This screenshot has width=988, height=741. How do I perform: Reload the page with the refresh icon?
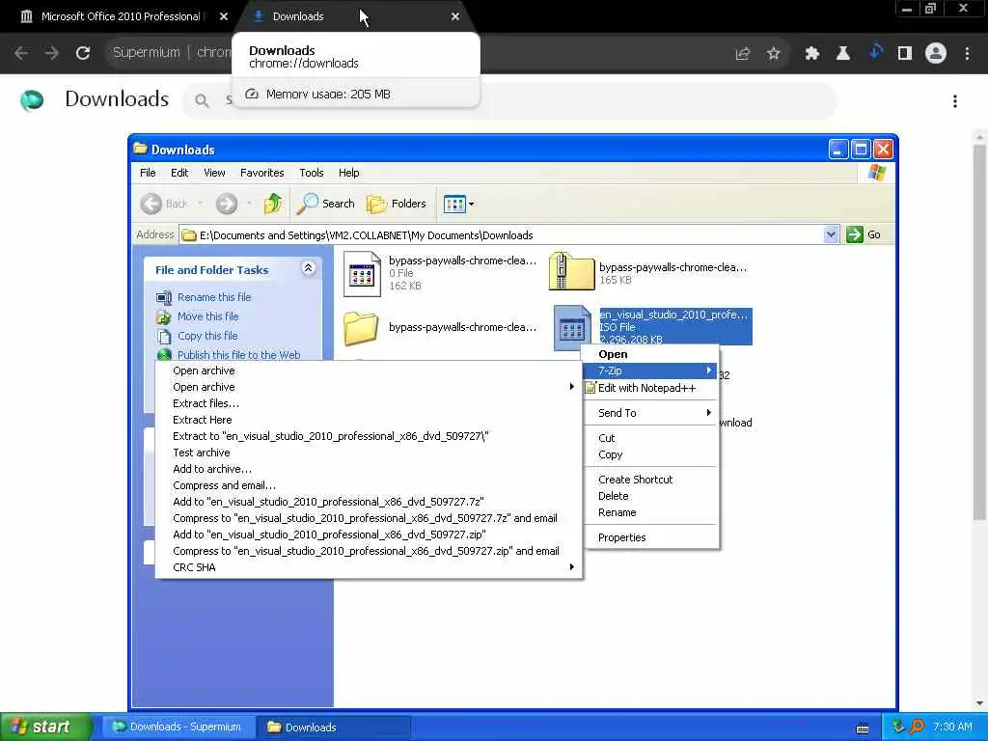(x=83, y=53)
